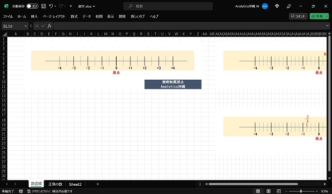Click the add new sheet plus icon
This screenshot has width=332, height=194.
coord(98,184)
